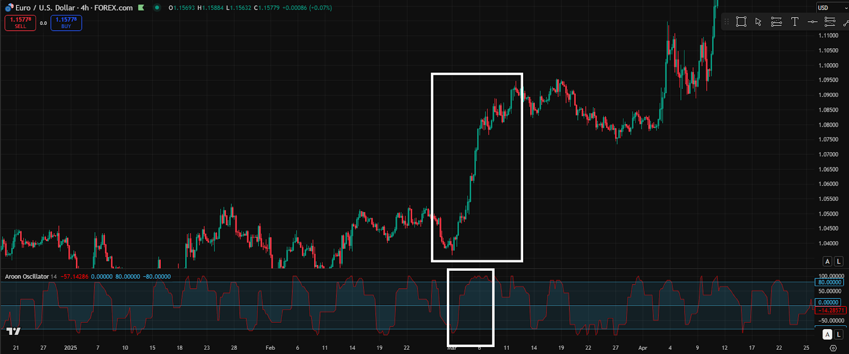The height and width of the screenshot is (354, 849).
Task: Click the green market status dot
Action: click(x=157, y=8)
